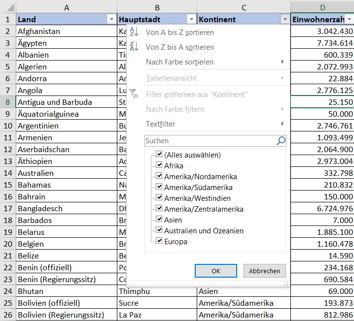Choose Von A bis Z sortieren
The width and height of the screenshot is (354, 321).
(180, 32)
